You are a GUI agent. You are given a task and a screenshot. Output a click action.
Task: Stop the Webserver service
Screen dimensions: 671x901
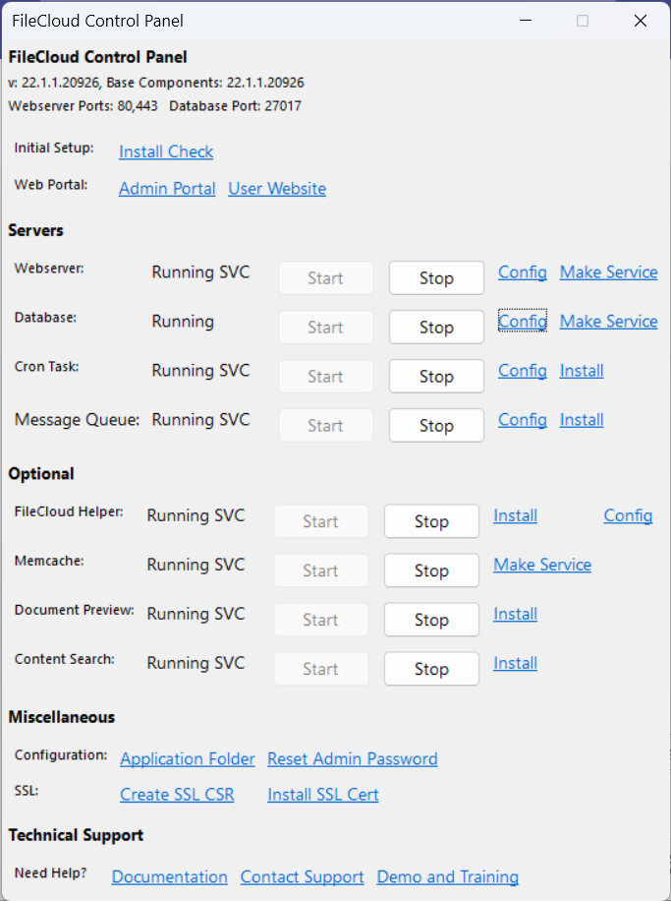tap(436, 277)
